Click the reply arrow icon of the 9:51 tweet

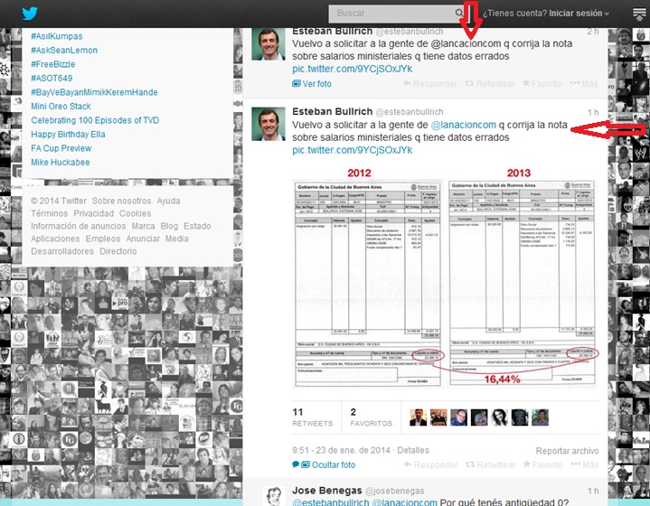click(x=408, y=464)
